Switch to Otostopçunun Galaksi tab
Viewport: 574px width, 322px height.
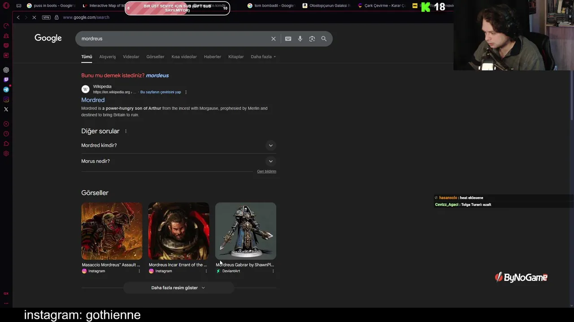tap(326, 6)
